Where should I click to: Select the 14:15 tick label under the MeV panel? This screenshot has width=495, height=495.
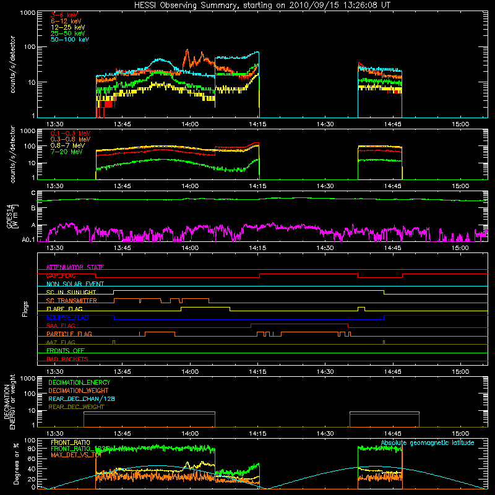pos(257,186)
